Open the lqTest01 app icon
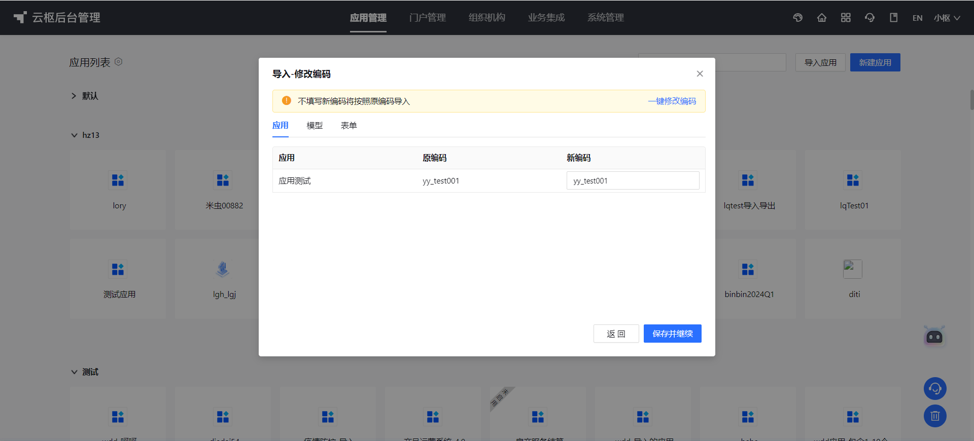This screenshot has width=974, height=441. [853, 180]
